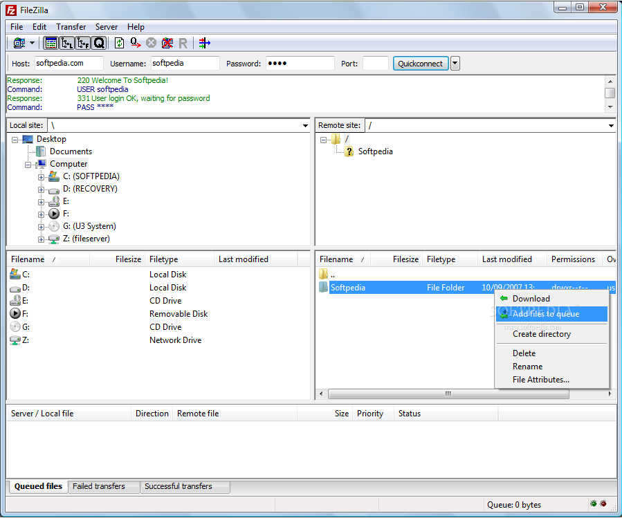Image resolution: width=622 pixels, height=518 pixels.
Task: Click the Process queue icon
Action: pyautogui.click(x=136, y=43)
